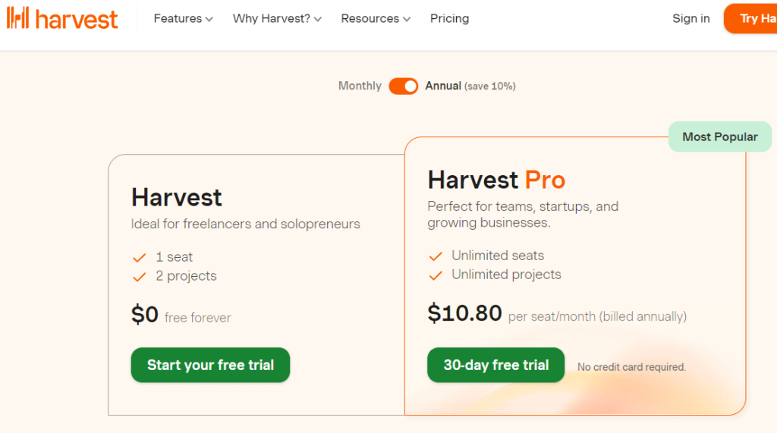Click the checkmark beside Unlimited seats
777x433 pixels.
[436, 256]
